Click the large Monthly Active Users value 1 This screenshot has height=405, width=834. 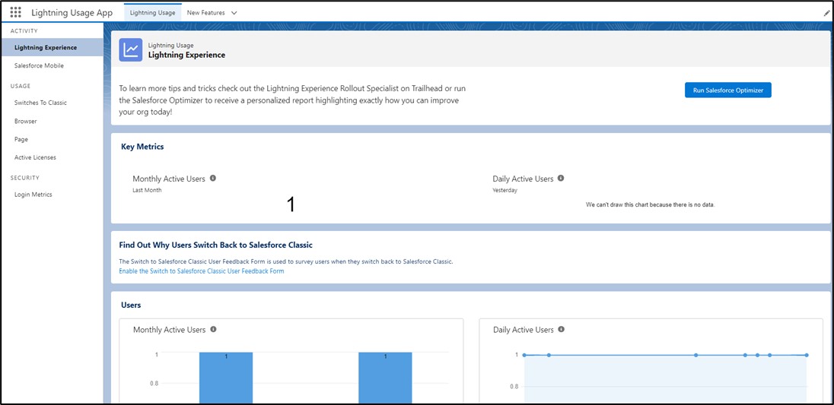291,204
